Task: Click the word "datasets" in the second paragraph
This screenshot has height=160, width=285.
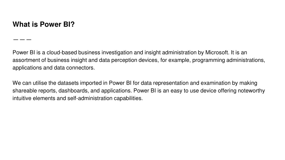Action: pos(68,83)
